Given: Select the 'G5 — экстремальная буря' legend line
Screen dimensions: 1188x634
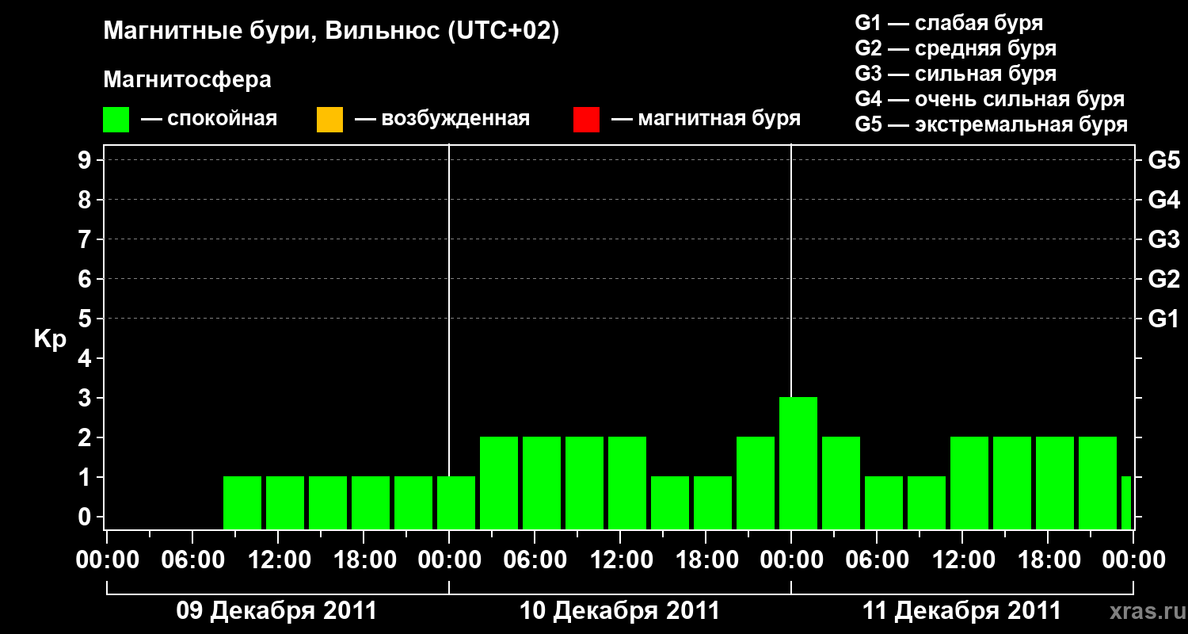Looking at the screenshot, I should [991, 124].
